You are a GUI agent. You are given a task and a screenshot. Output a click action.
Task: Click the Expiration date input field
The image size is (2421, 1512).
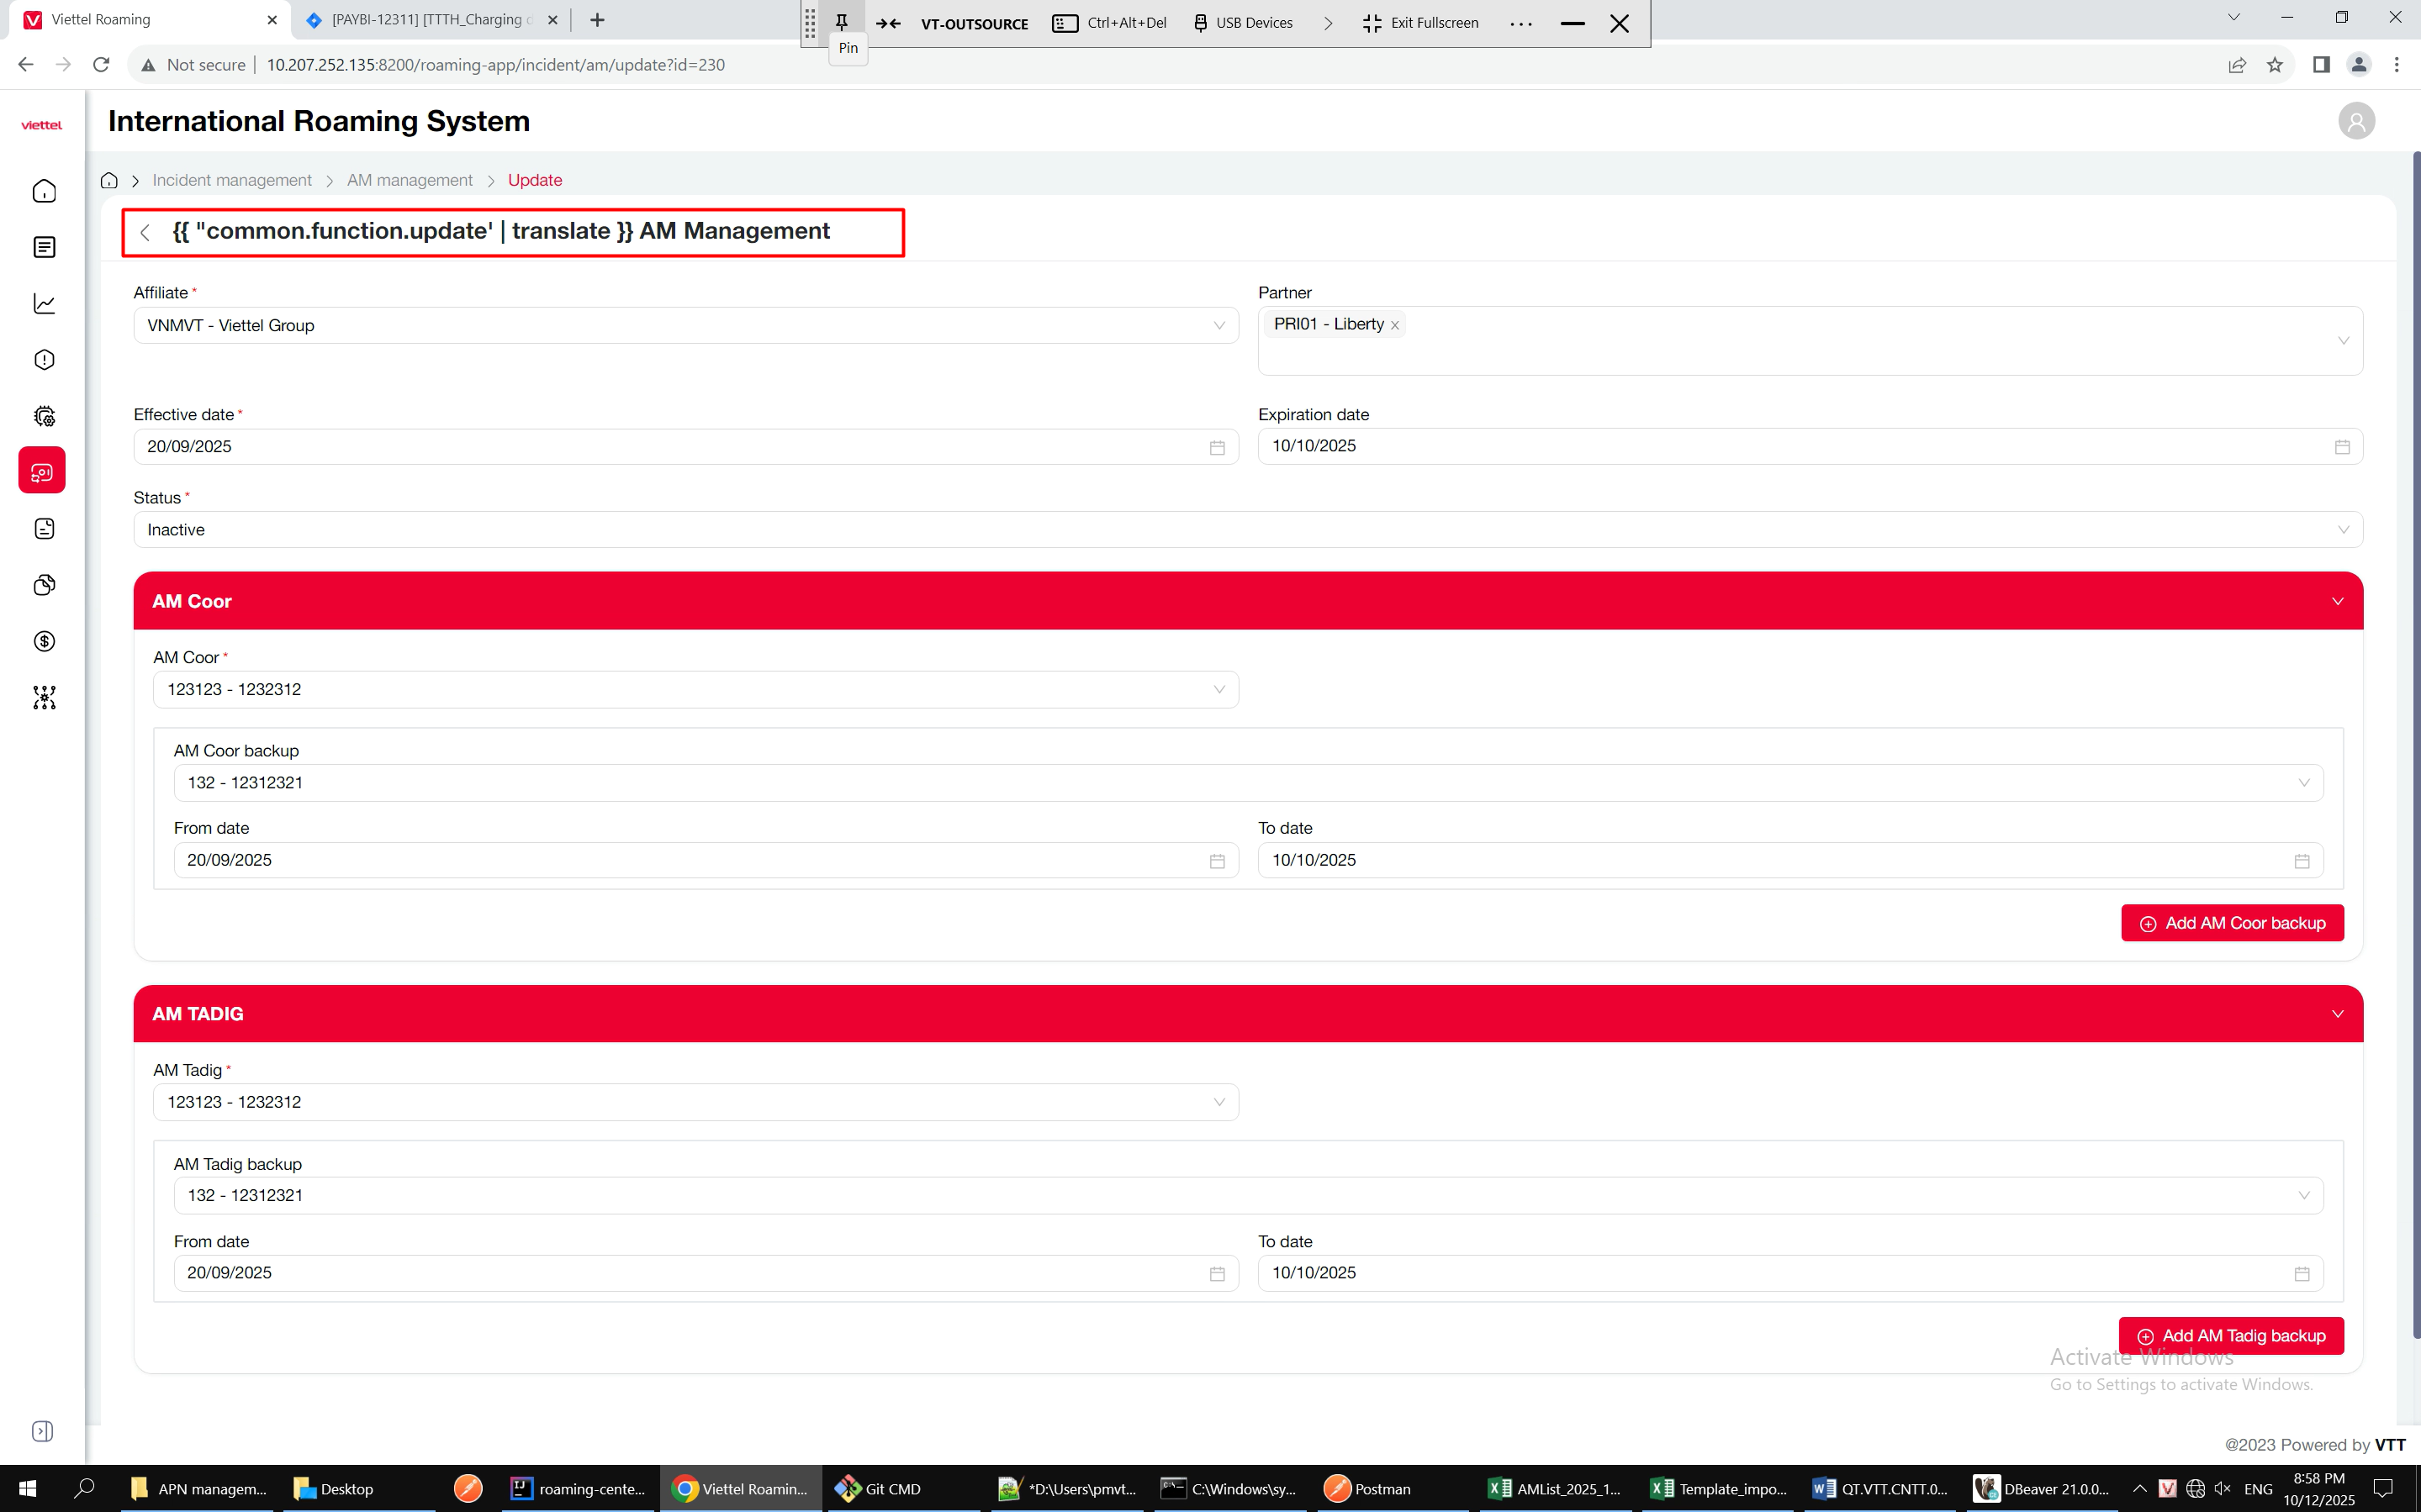coord(1791,446)
